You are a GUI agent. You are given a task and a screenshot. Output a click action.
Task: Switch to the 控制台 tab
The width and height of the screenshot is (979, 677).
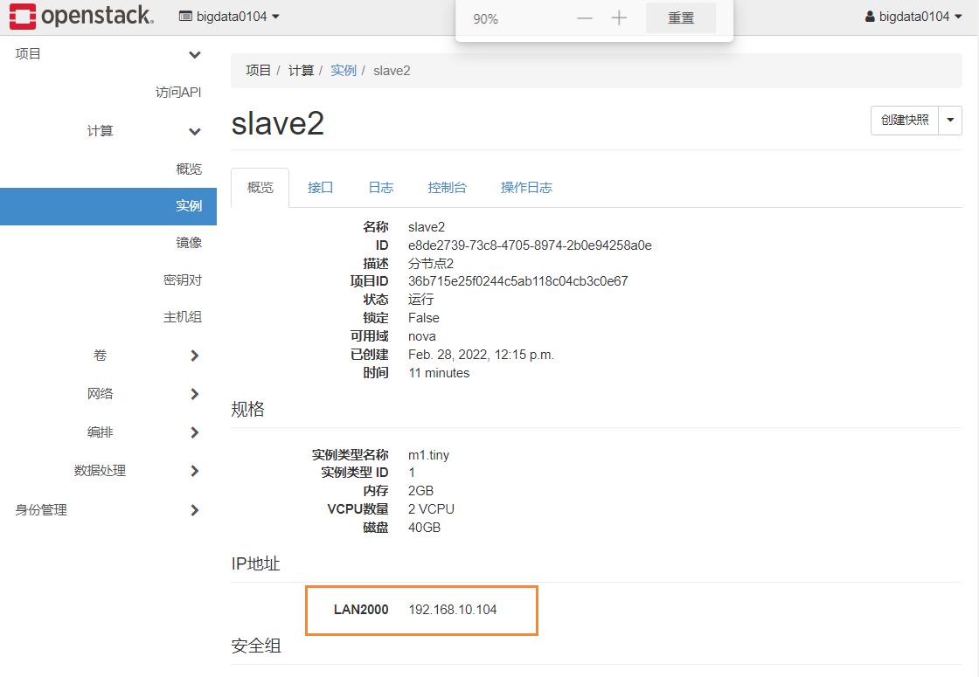(x=447, y=188)
